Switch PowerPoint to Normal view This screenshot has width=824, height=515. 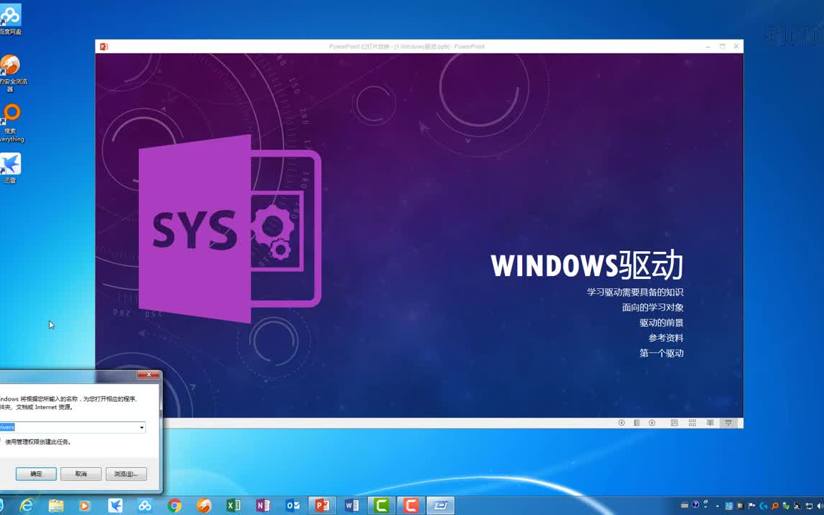click(x=675, y=423)
